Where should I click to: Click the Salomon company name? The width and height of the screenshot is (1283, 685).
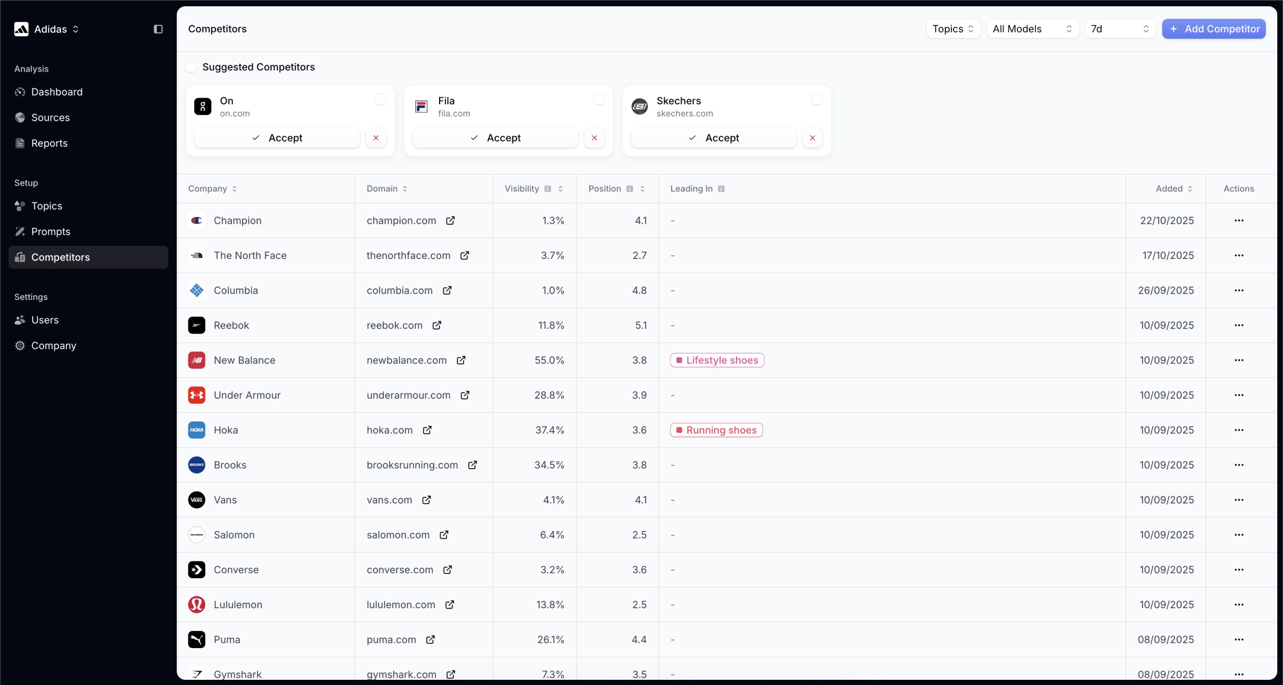pyautogui.click(x=234, y=535)
